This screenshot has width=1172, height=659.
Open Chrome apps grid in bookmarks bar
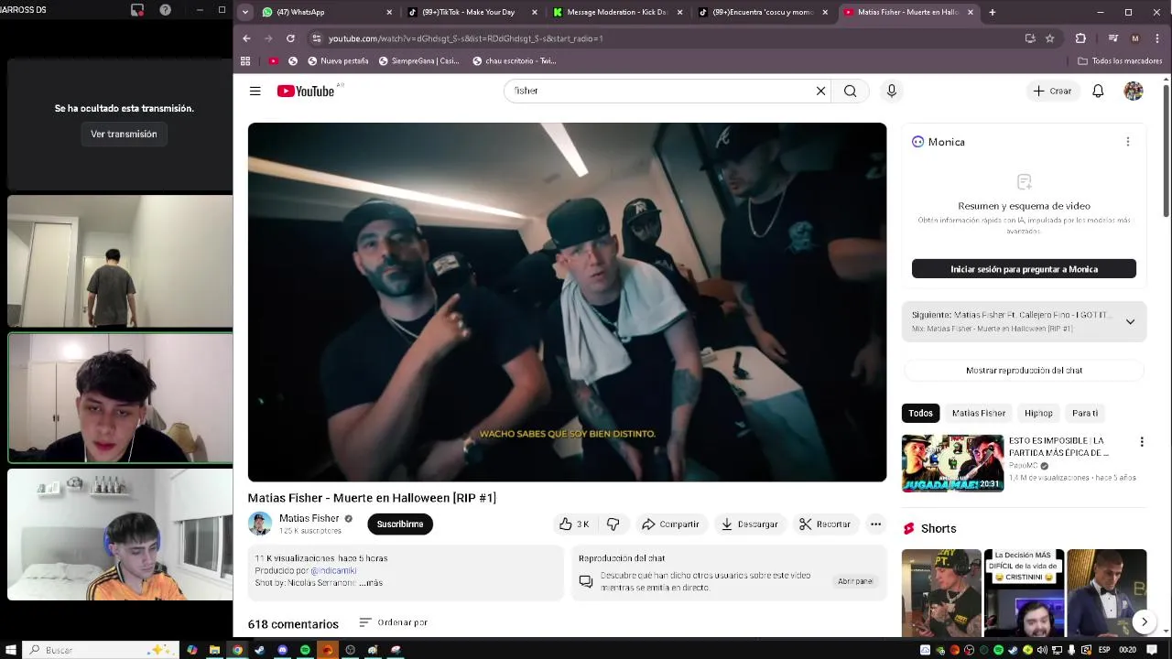pyautogui.click(x=245, y=60)
